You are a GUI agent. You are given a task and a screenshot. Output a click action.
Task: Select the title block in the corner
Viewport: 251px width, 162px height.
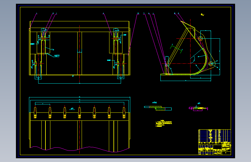pyautogui.click(x=215, y=150)
